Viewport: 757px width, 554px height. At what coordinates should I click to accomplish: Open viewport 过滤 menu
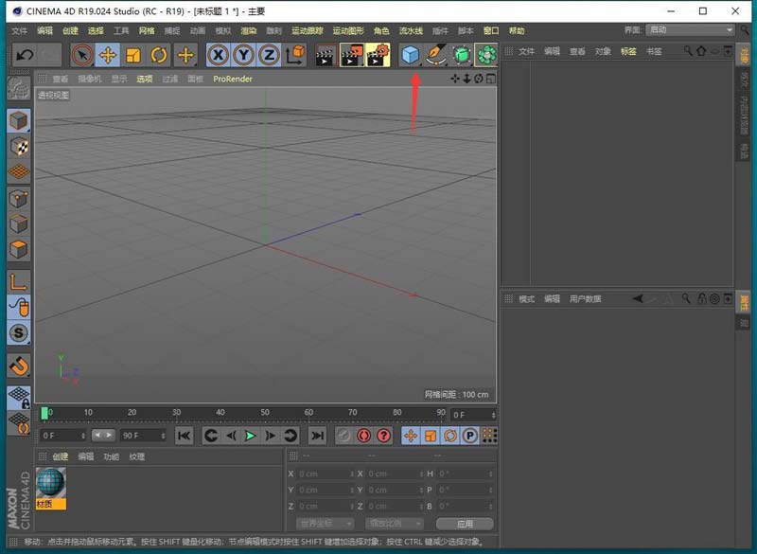170,79
